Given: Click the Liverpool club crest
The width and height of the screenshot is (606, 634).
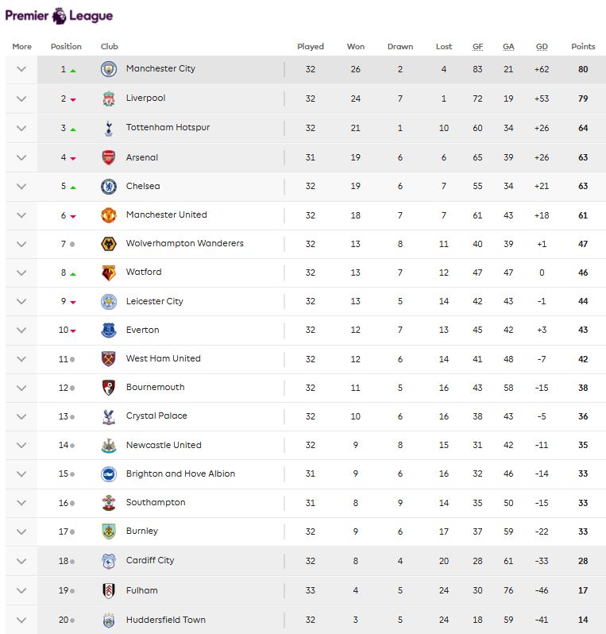Looking at the screenshot, I should pos(109,99).
